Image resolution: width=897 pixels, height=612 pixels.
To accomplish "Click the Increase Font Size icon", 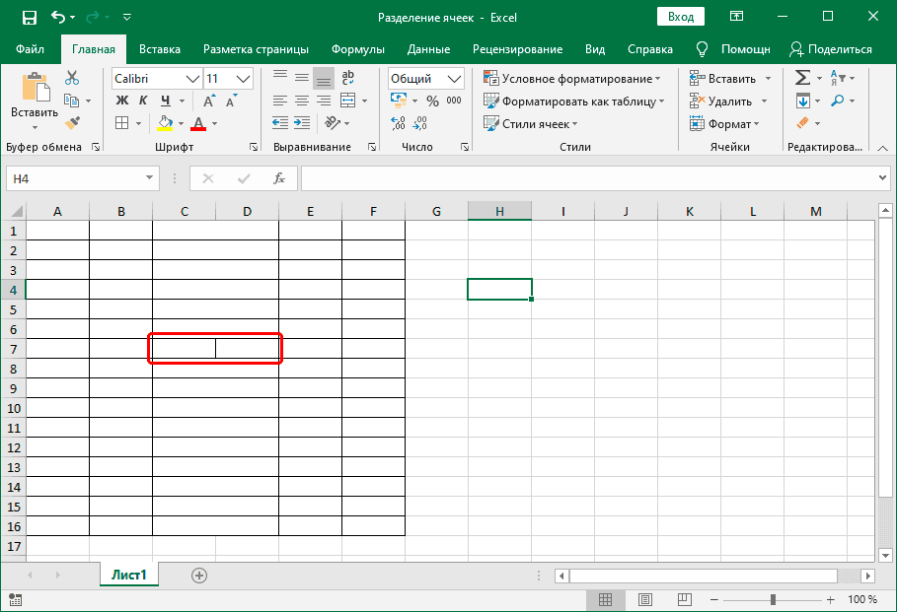I will (x=210, y=99).
